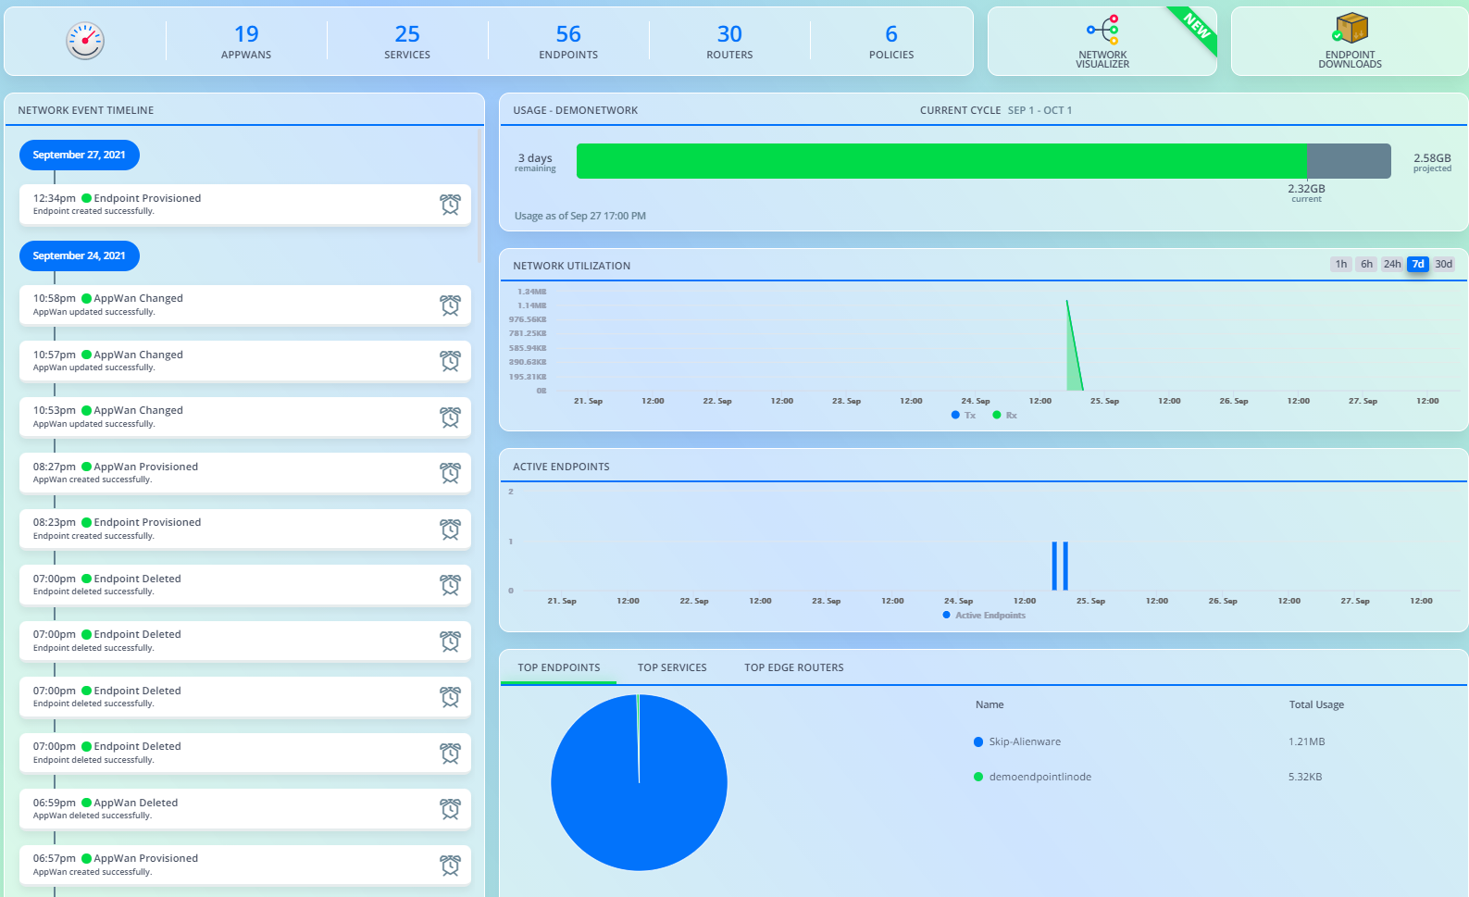
Task: Click Network Event Timeline heading
Action: 86,110
